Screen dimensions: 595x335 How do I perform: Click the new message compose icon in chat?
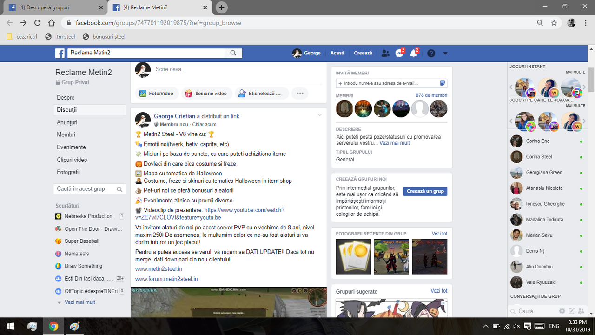tap(572, 311)
